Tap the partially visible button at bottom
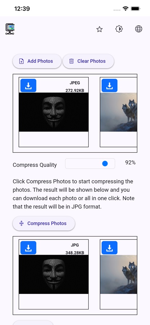150x325 pixels. 33,323
